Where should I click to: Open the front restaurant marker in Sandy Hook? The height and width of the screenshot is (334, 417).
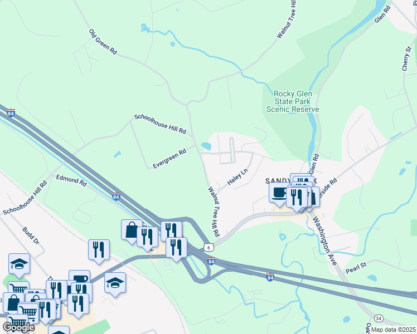click(x=297, y=200)
